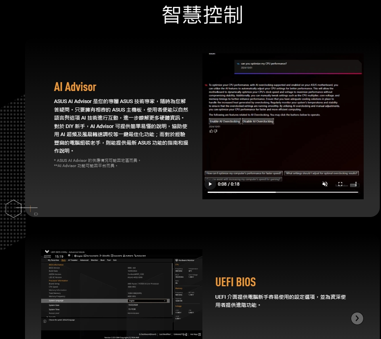Unmute the video with the speaker icon

(x=325, y=184)
